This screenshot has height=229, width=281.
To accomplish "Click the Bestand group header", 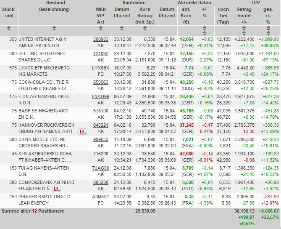I will pos(55,3).
